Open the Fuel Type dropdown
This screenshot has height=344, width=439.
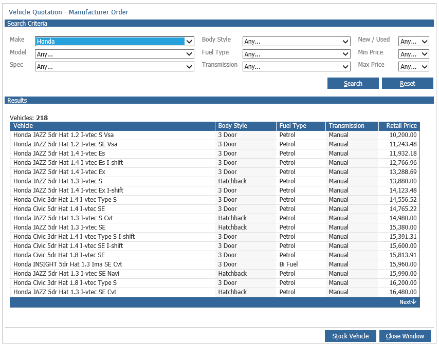[296, 54]
